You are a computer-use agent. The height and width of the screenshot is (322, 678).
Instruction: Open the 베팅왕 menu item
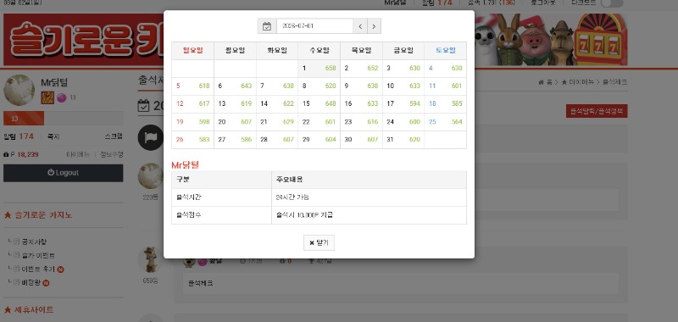(x=31, y=283)
